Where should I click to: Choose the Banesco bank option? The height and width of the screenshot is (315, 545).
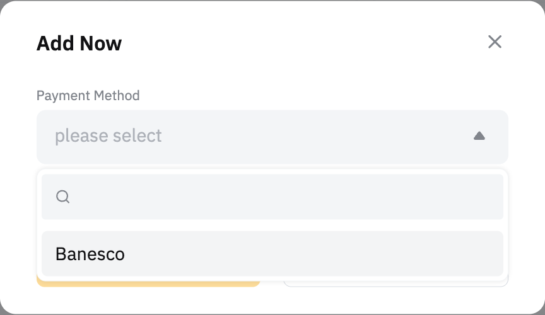coord(272,254)
